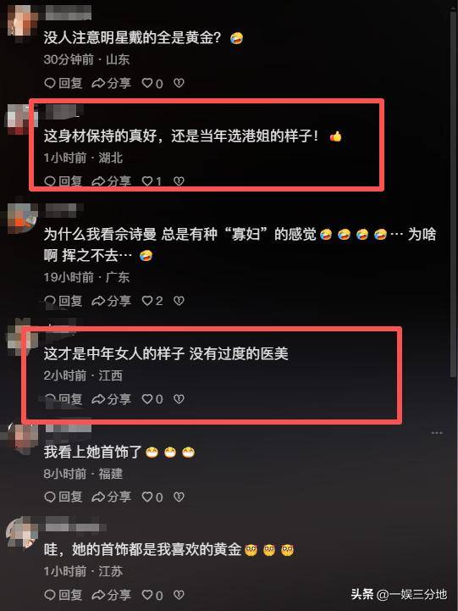
Task: Reply to the Fujian jewelry comment
Action: tap(63, 497)
